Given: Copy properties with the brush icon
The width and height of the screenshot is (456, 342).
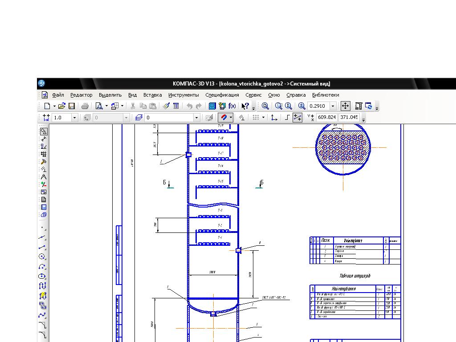Looking at the screenshot, I should coord(166,106).
